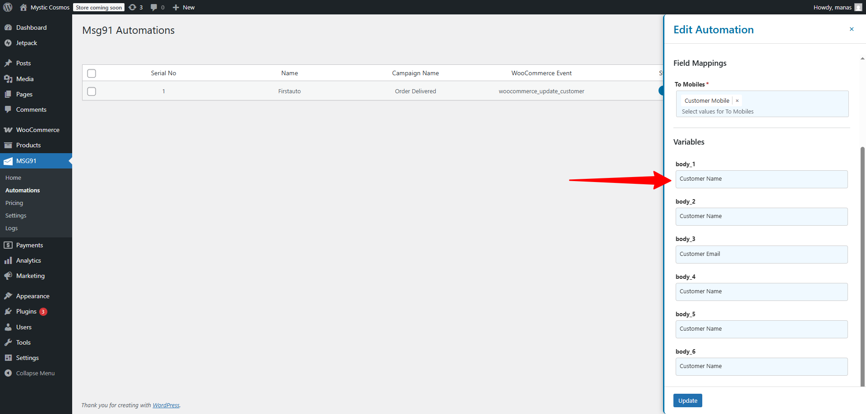Remove the Customer Mobile tag
Screen dimensions: 866x414
pyautogui.click(x=737, y=100)
